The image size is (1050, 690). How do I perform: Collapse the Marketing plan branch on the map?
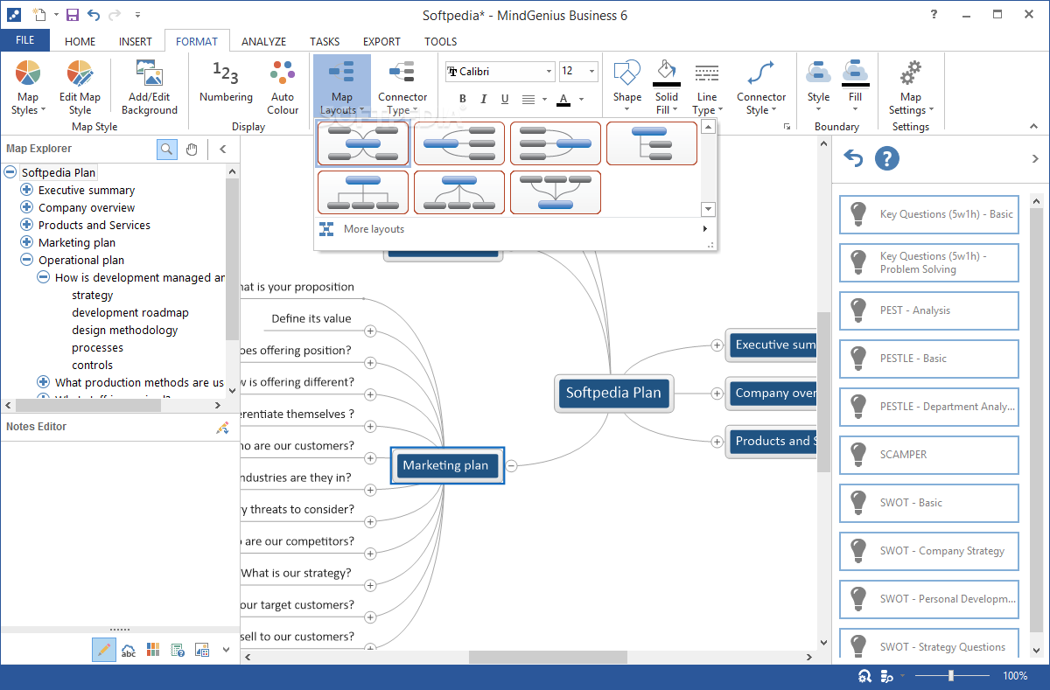[511, 466]
